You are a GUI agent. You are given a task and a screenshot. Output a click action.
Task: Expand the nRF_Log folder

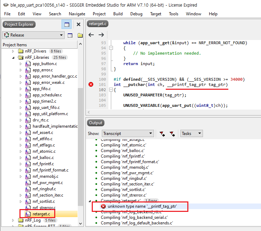[13, 220]
